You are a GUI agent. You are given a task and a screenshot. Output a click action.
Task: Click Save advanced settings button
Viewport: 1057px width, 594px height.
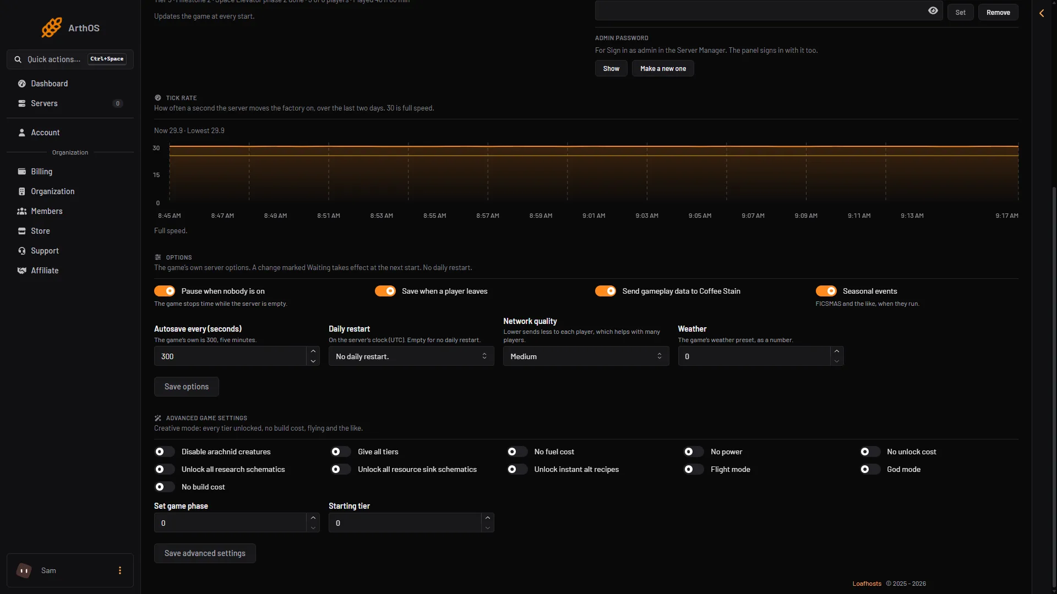point(205,553)
